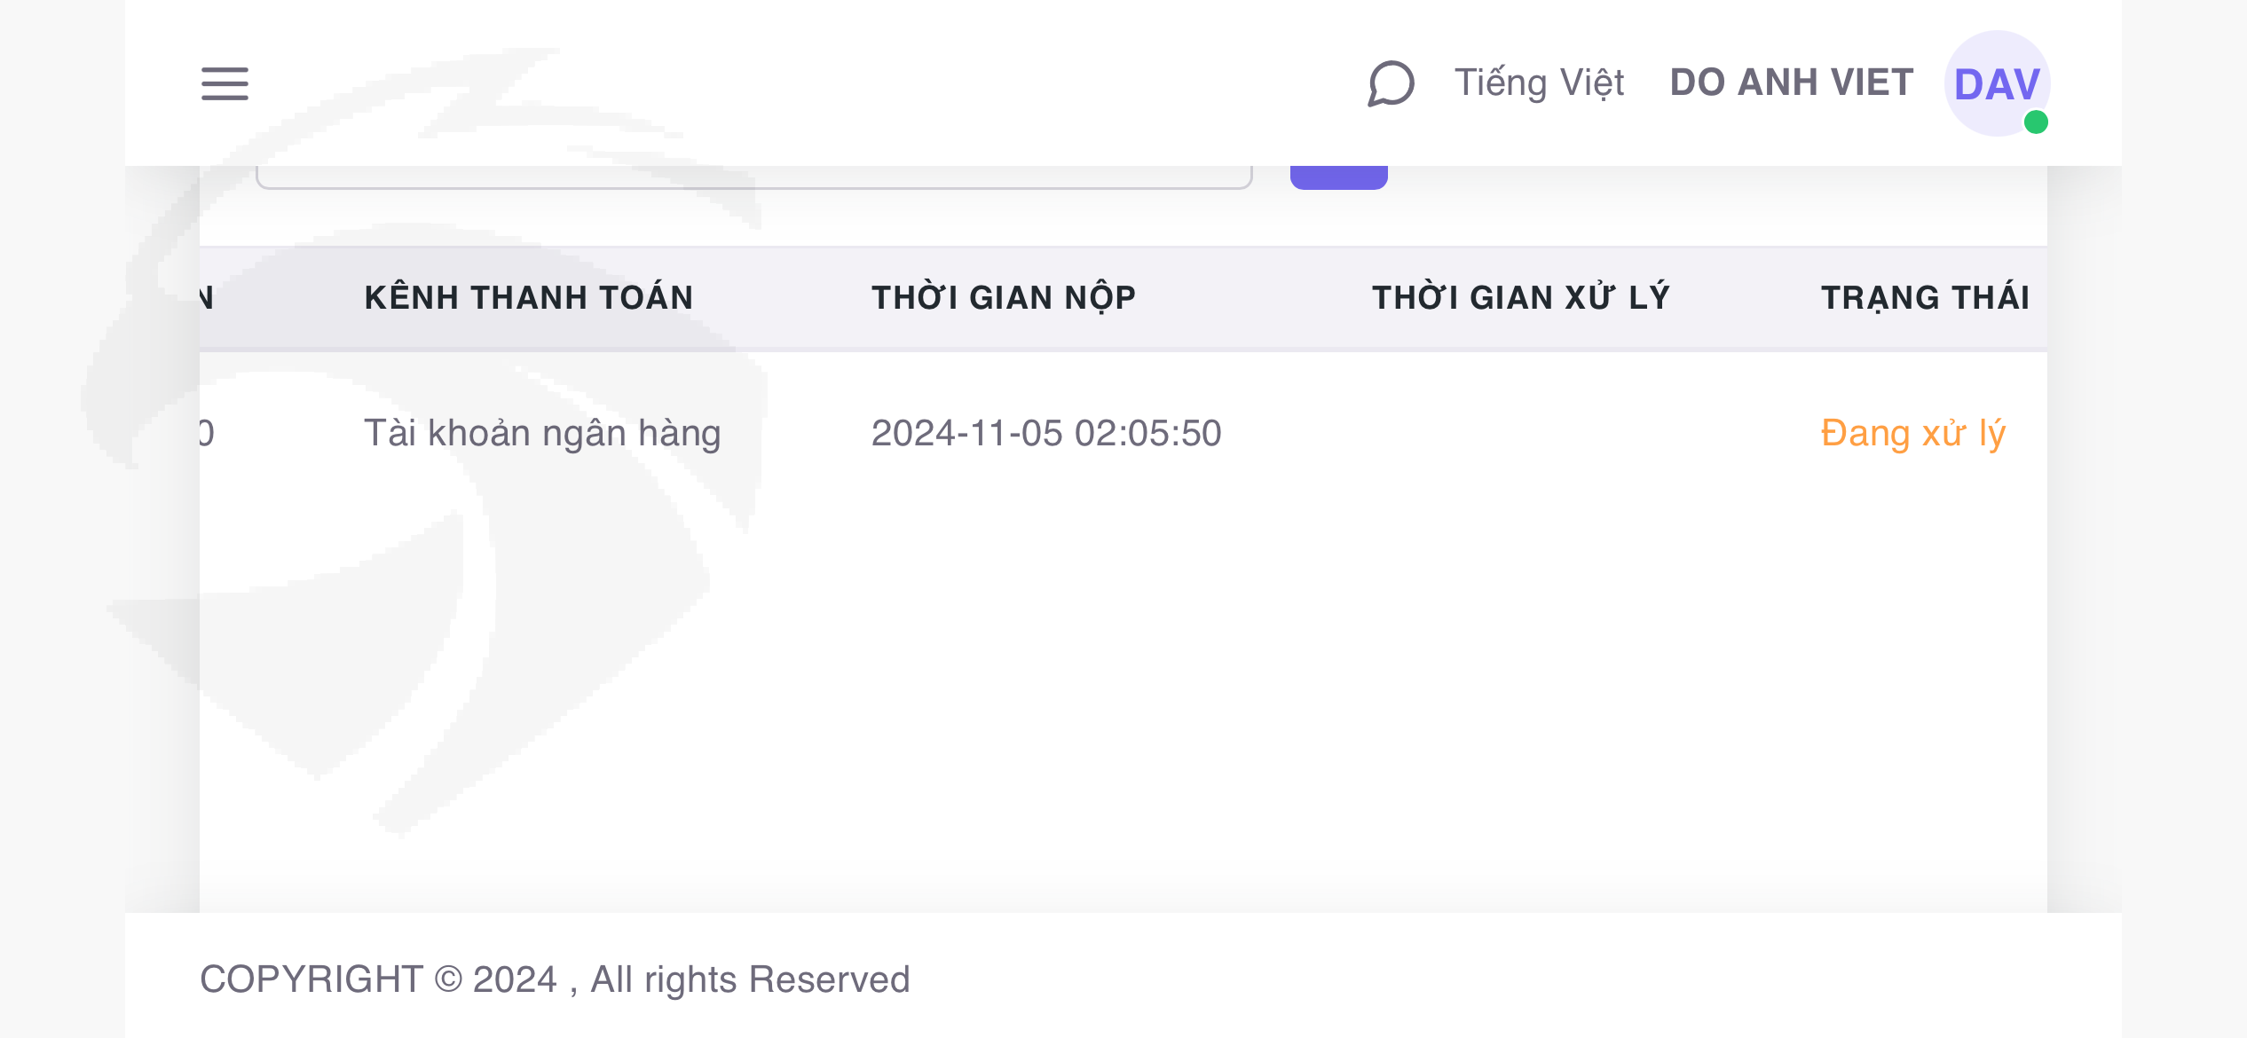2247x1038 pixels.
Task: Select the Tài khoản ngân hàng cell
Action: [x=542, y=434]
